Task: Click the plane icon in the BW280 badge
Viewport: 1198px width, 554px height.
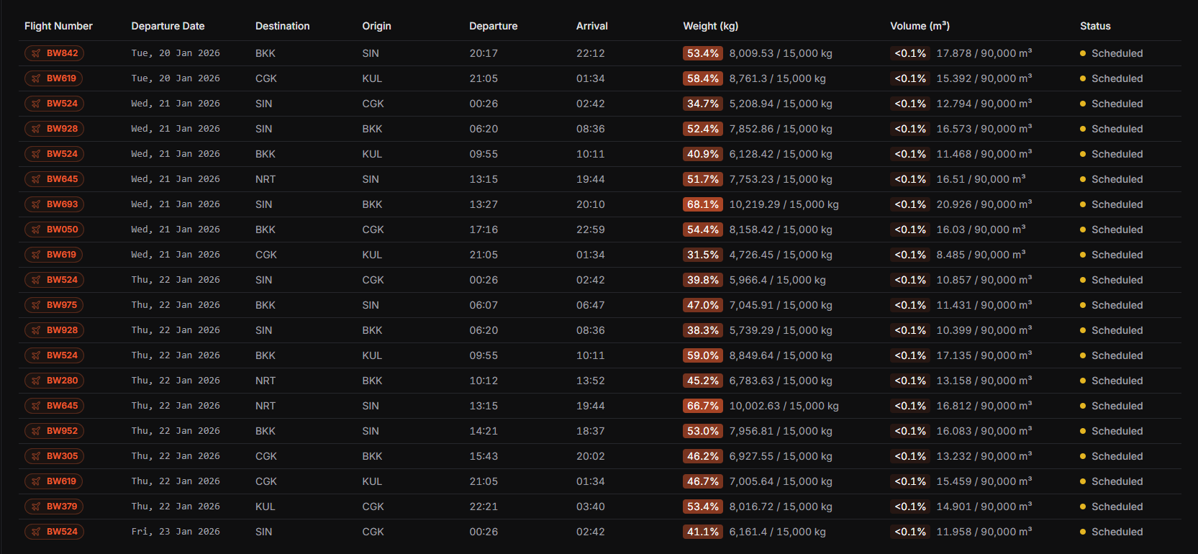Action: point(36,381)
